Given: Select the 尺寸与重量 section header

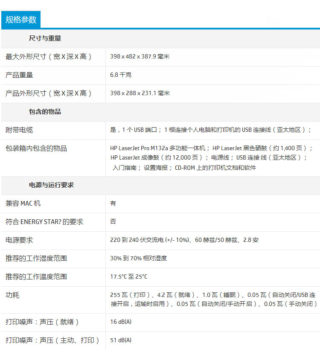Looking at the screenshot, I should click(x=45, y=38).
